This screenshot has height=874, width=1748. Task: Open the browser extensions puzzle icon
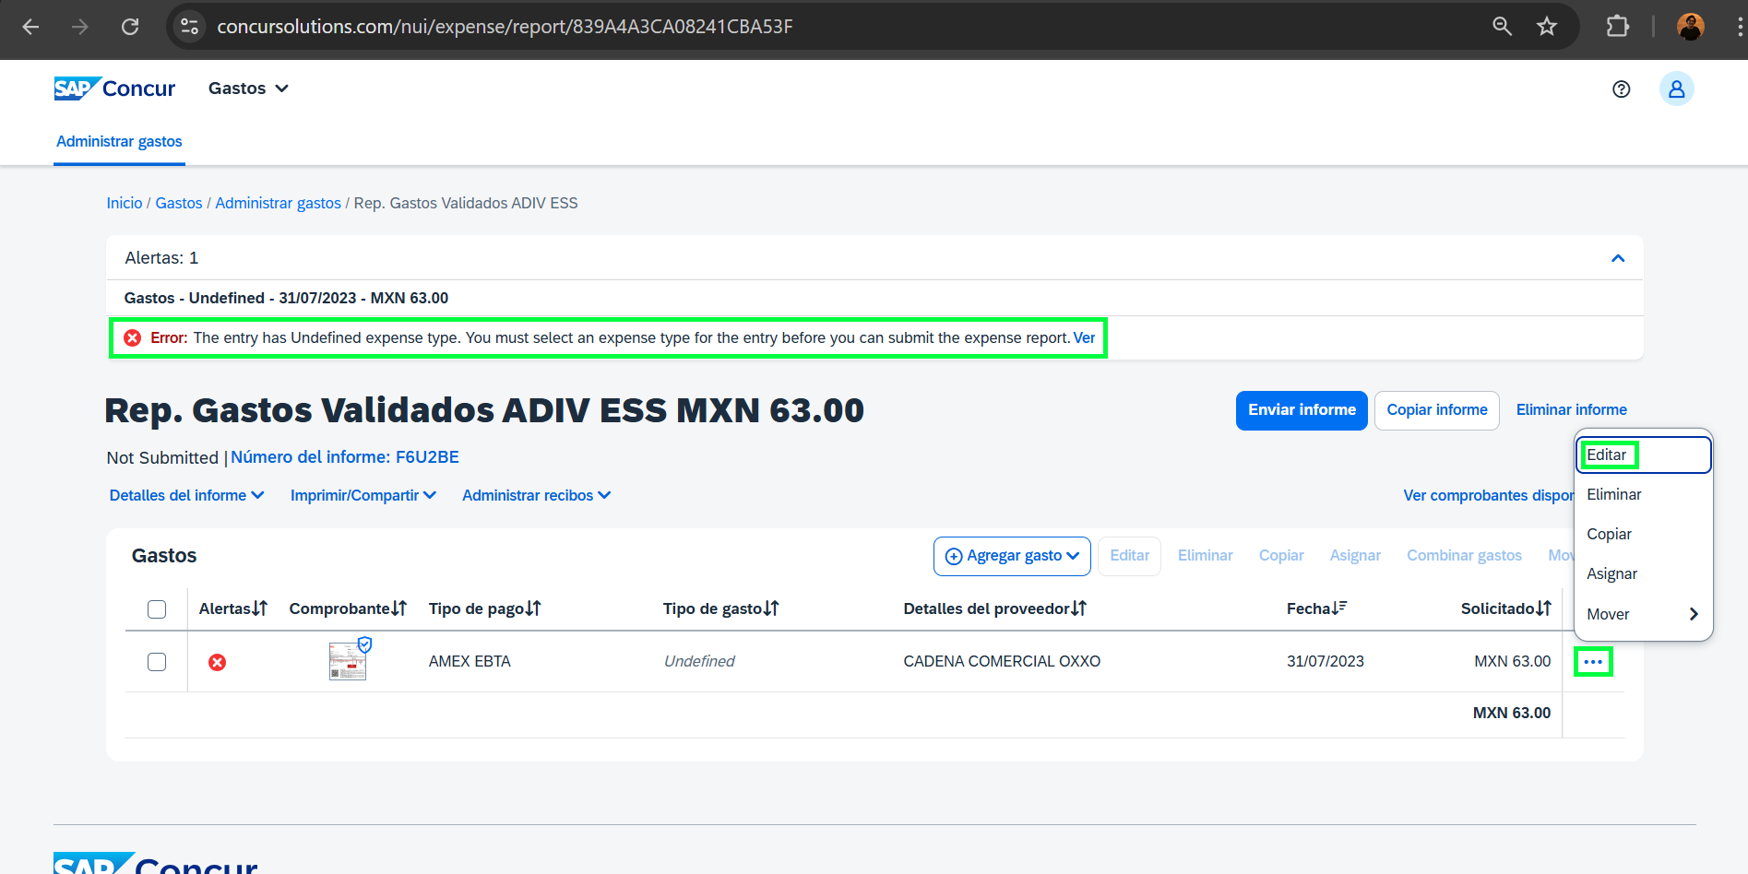[1618, 27]
